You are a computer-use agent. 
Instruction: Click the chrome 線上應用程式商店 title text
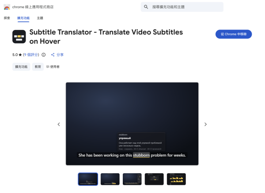point(33,7)
